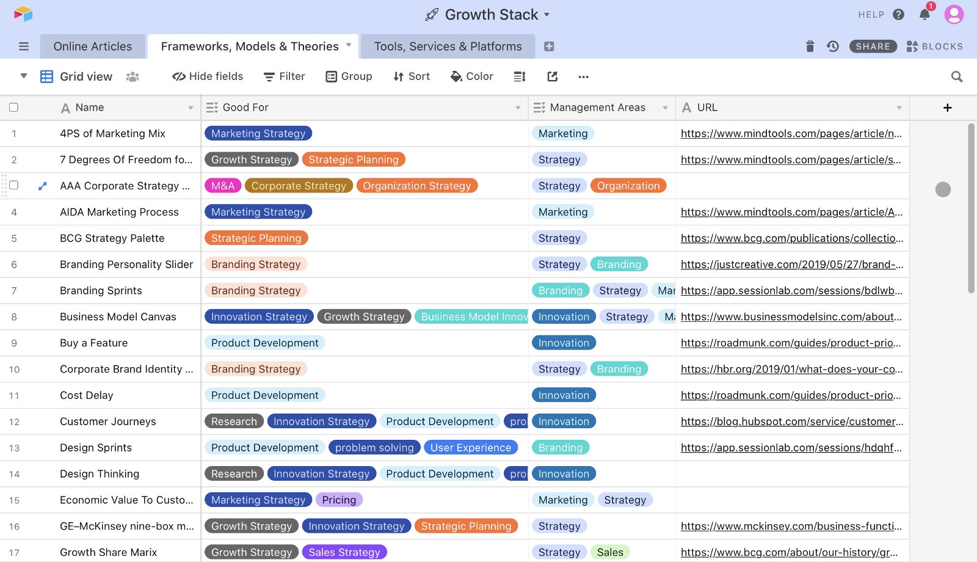
Task: Open the mckinsey.com link for GE-McKinsey row
Action: click(x=791, y=526)
